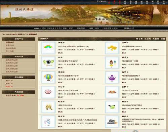Buy the gold coins card via its 购买 link

(124, 53)
